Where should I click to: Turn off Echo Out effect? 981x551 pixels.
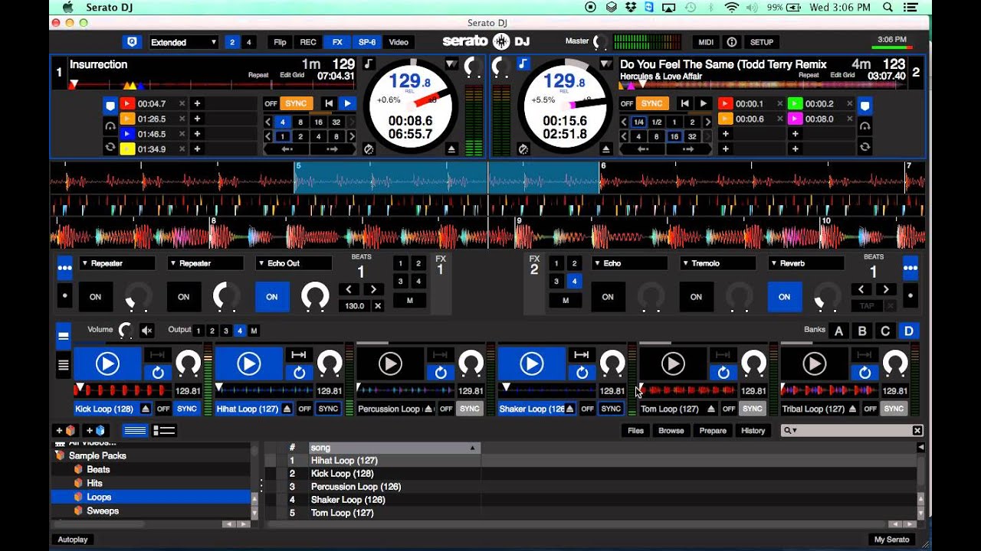[x=272, y=297]
